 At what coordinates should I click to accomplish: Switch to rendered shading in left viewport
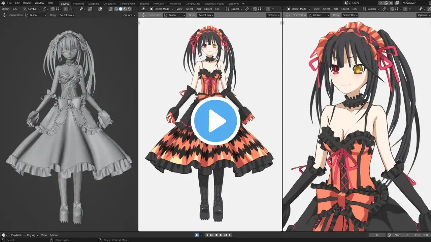[129, 9]
